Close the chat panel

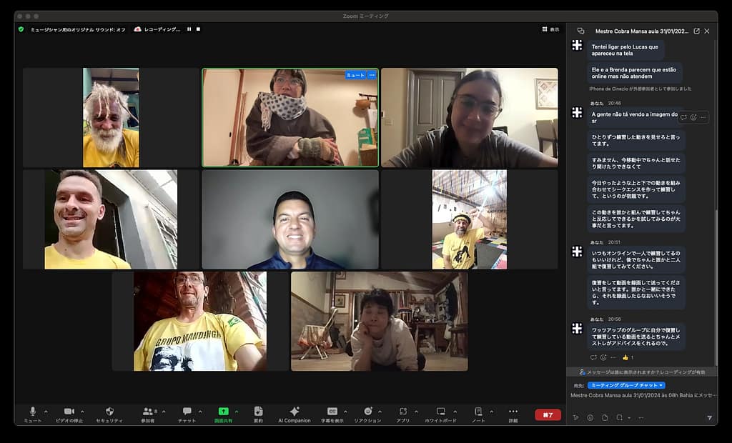(707, 31)
